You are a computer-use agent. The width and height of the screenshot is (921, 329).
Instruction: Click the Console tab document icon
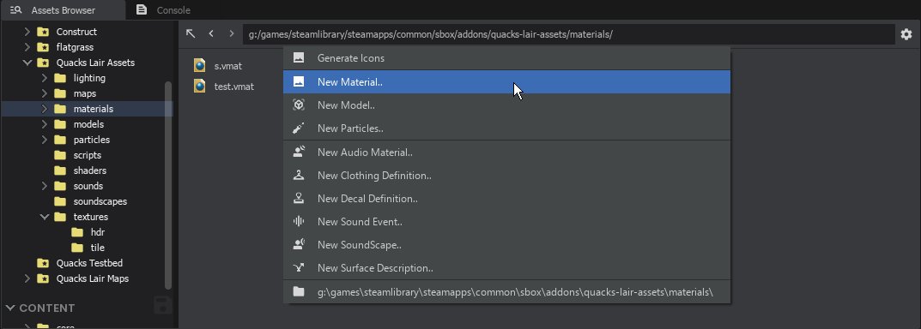(141, 9)
